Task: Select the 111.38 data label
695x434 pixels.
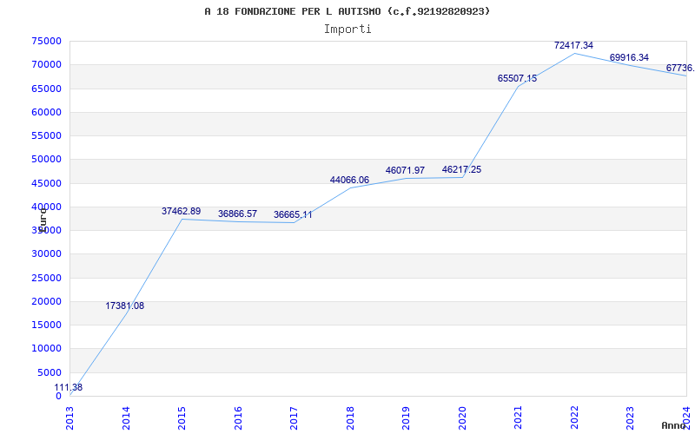Action: click(x=69, y=387)
